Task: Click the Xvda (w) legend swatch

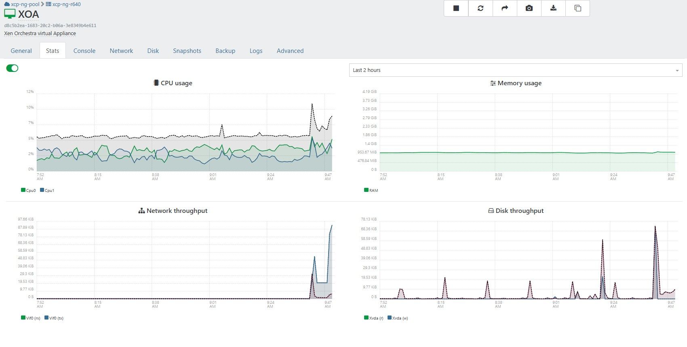Action: click(390, 318)
